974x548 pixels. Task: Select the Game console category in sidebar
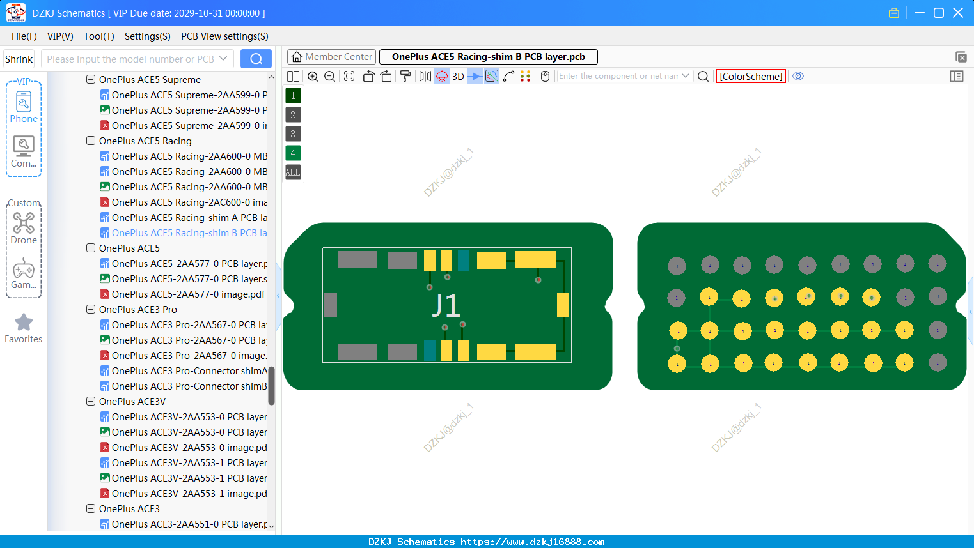click(x=24, y=273)
